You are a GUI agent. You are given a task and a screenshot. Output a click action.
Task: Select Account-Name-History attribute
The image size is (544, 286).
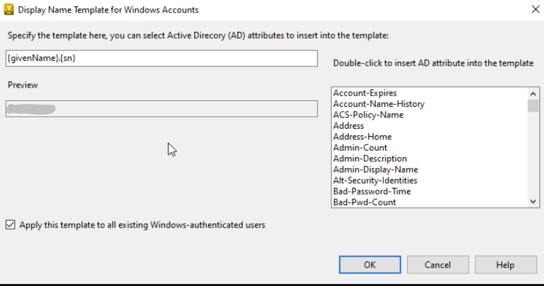[378, 104]
